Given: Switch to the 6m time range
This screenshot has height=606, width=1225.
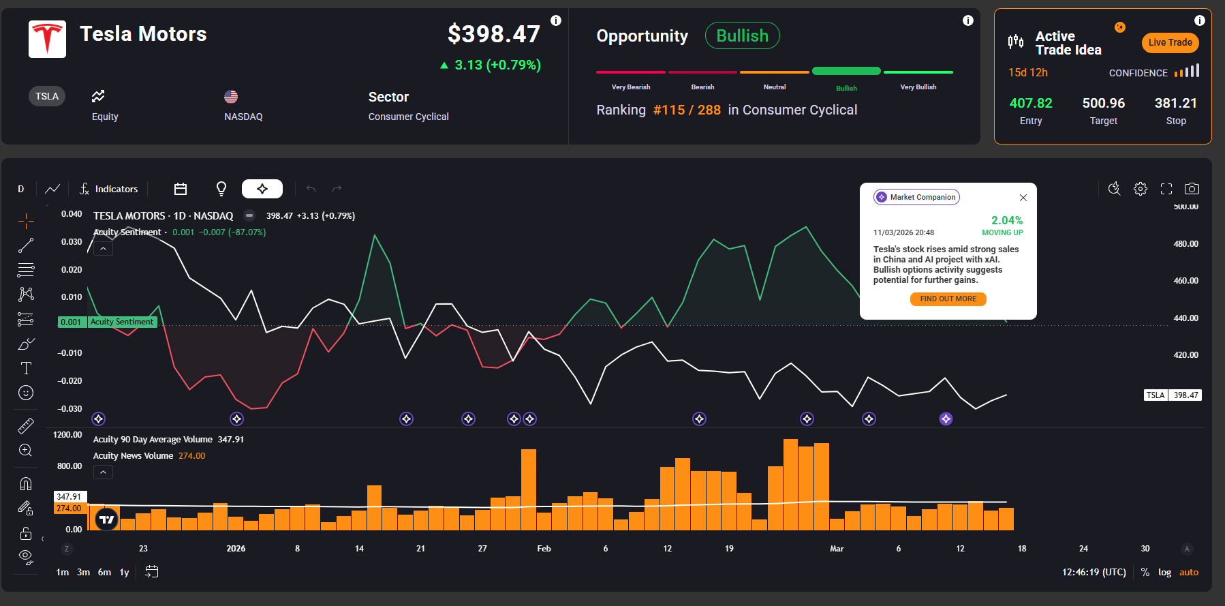Looking at the screenshot, I should click(104, 573).
